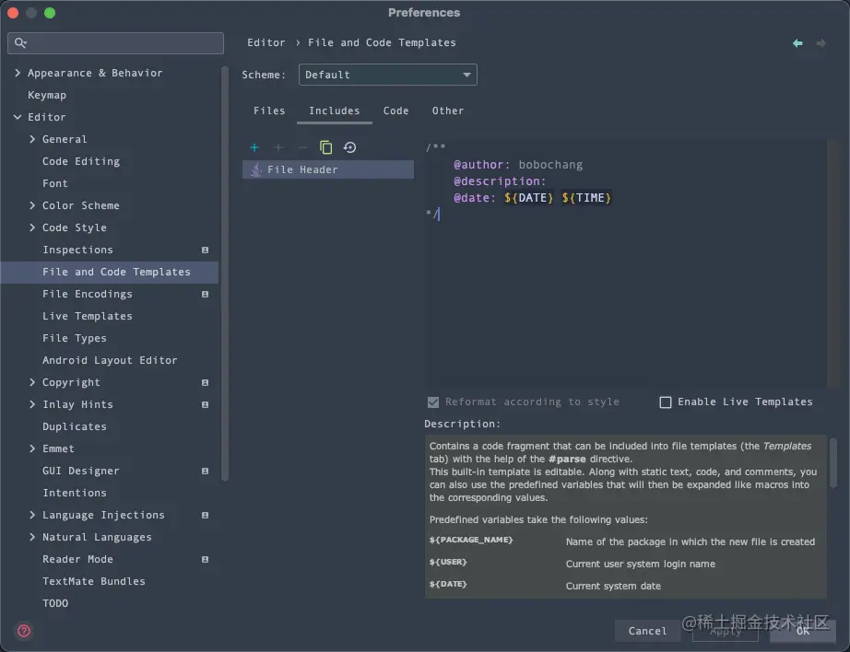Click the project-level icon beside Language Injections
Screen dimensions: 850x652
point(205,515)
